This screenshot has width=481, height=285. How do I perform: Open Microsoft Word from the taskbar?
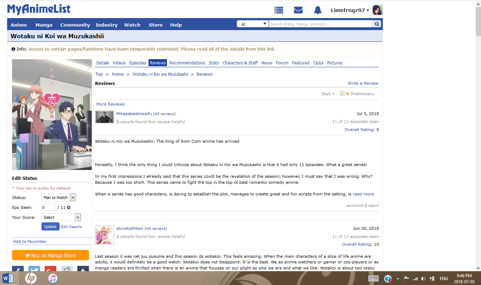(x=8, y=278)
